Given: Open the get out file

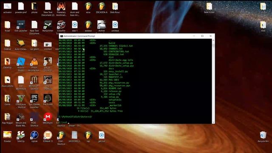Looking at the screenshot, I should pos(102,137).
